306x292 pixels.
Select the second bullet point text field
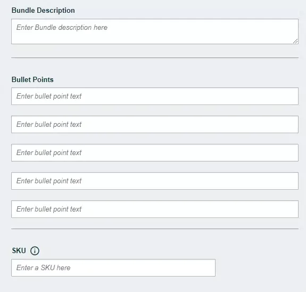pos(155,124)
